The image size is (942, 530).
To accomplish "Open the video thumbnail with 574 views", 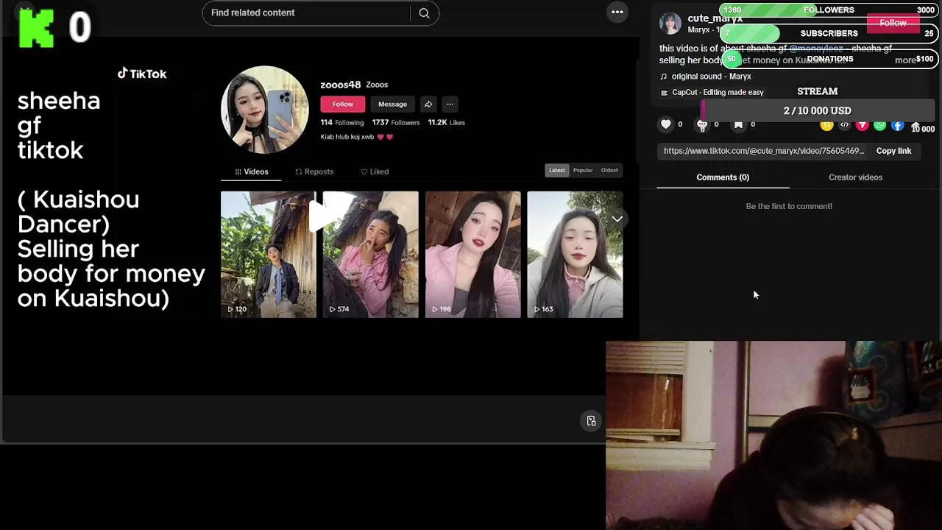I will click(x=371, y=255).
